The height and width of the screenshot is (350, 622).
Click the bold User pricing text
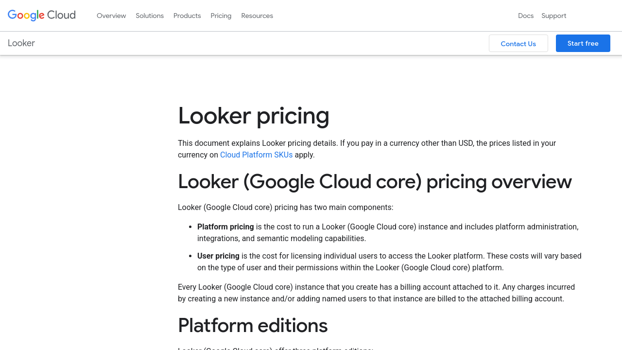(x=218, y=256)
